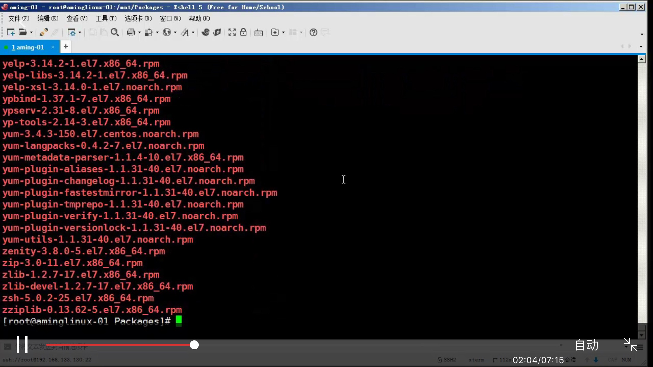This screenshot has width=653, height=367.
Task: Click the toolbar overflow arrow at right
Action: (642, 34)
